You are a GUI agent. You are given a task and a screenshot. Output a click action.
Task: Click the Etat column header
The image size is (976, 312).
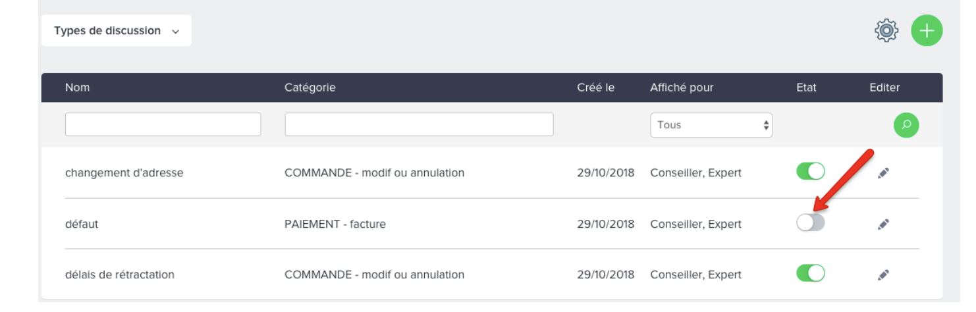(806, 88)
